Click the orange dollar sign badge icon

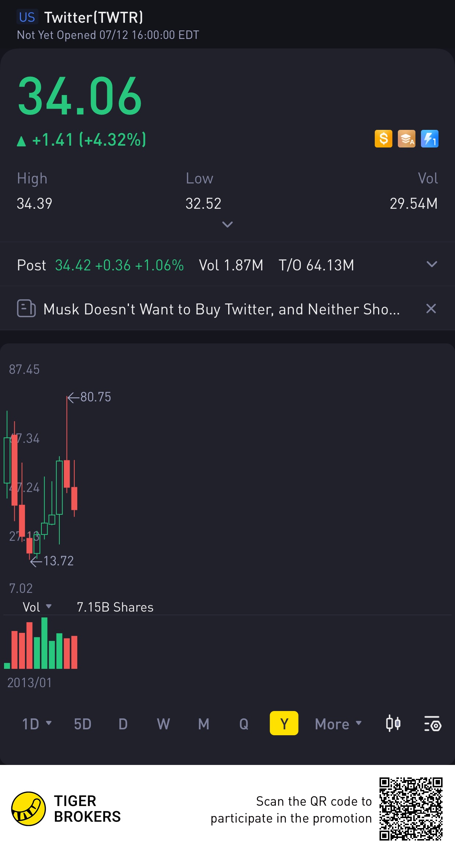[x=383, y=139]
